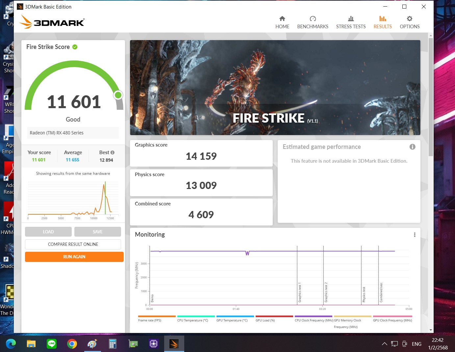
Task: Click the green Fire Strike validation checkmark
Action: [75, 47]
